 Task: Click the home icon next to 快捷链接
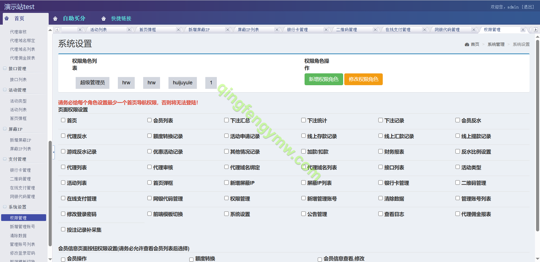104,19
